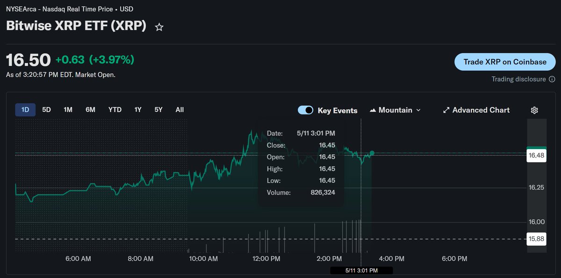
Task: Click the 10:00 AM axis label
Action: pos(203,258)
